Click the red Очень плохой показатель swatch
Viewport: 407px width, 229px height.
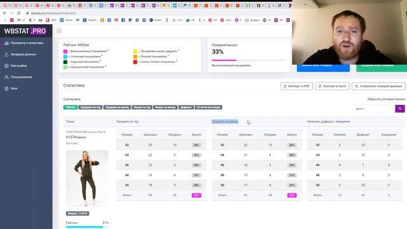(x=135, y=62)
